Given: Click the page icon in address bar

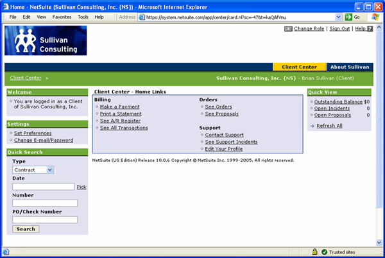Looking at the screenshot, I should click(x=142, y=17).
